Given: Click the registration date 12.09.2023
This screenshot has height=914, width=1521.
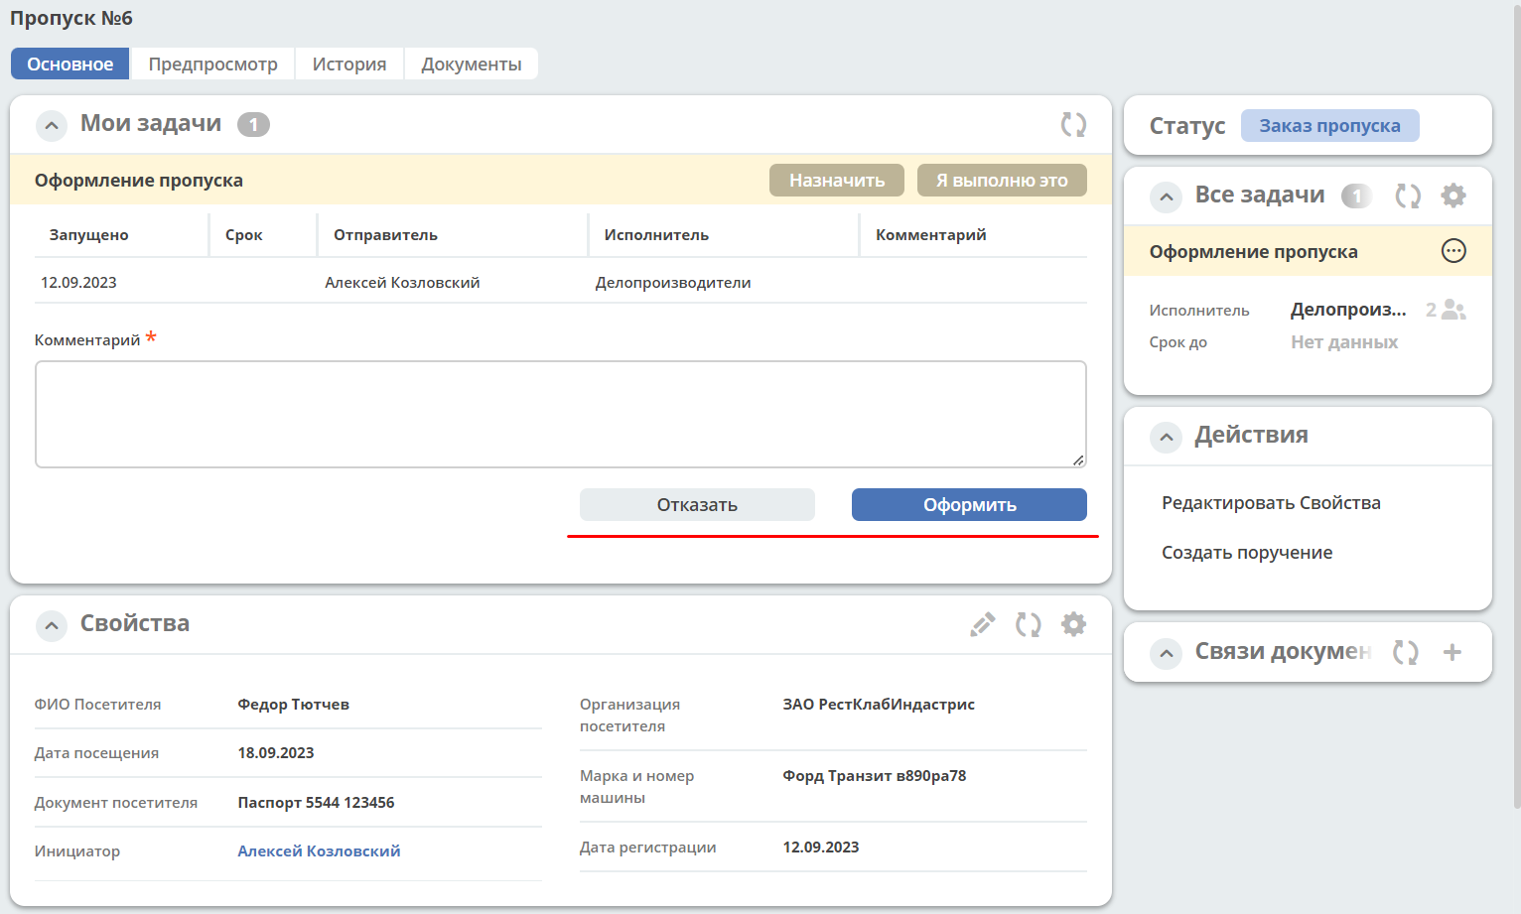Looking at the screenshot, I should coord(821,848).
